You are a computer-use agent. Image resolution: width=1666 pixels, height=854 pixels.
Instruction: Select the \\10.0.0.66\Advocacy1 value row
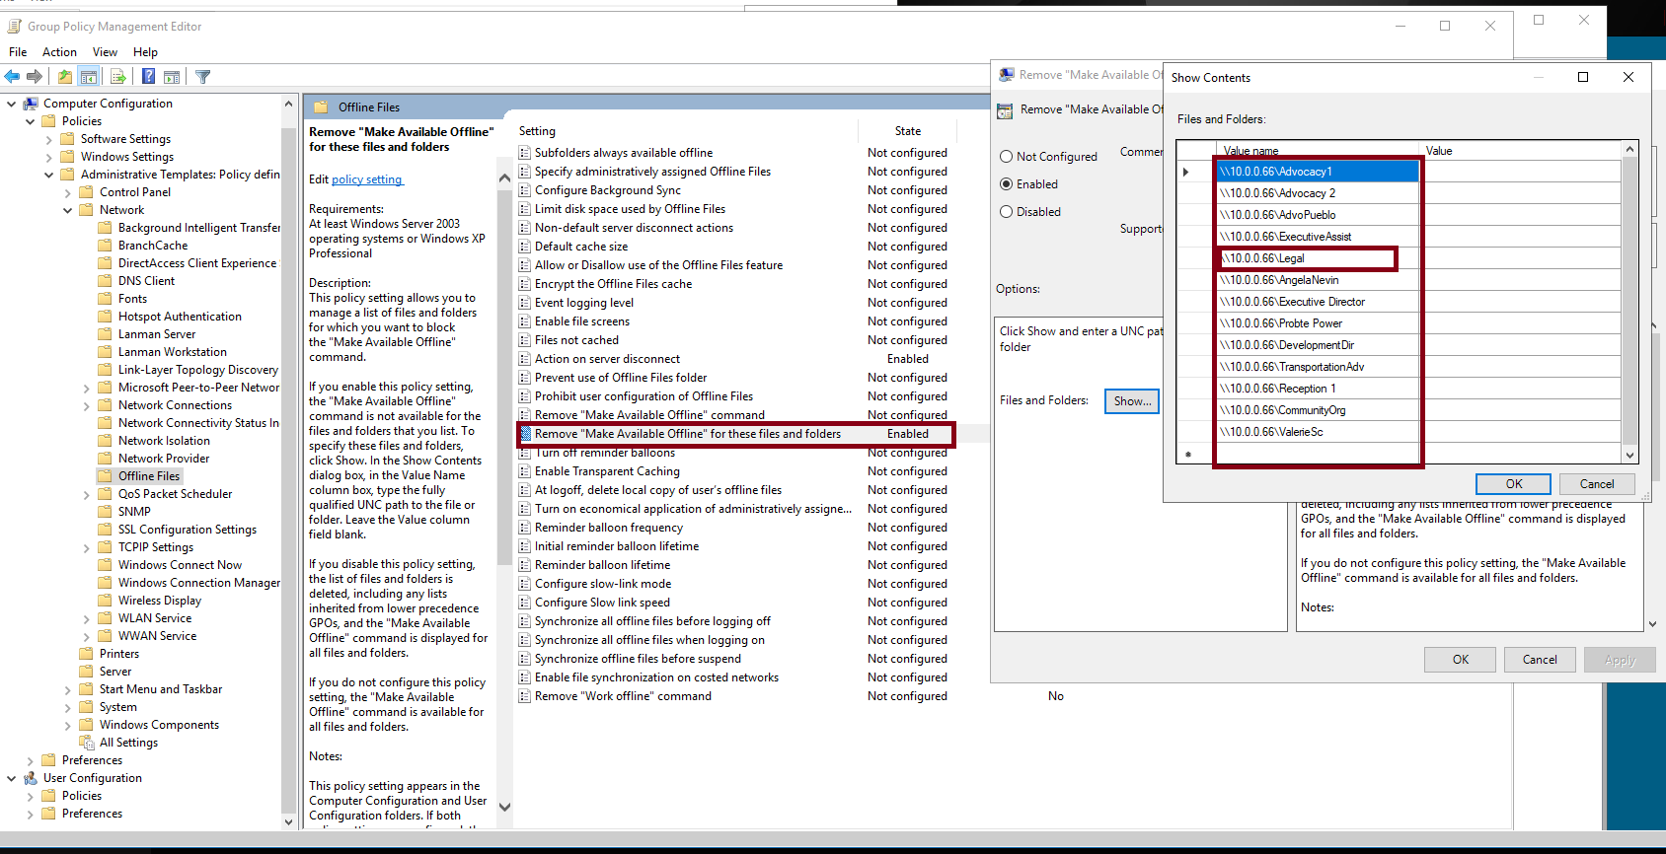coord(1318,172)
